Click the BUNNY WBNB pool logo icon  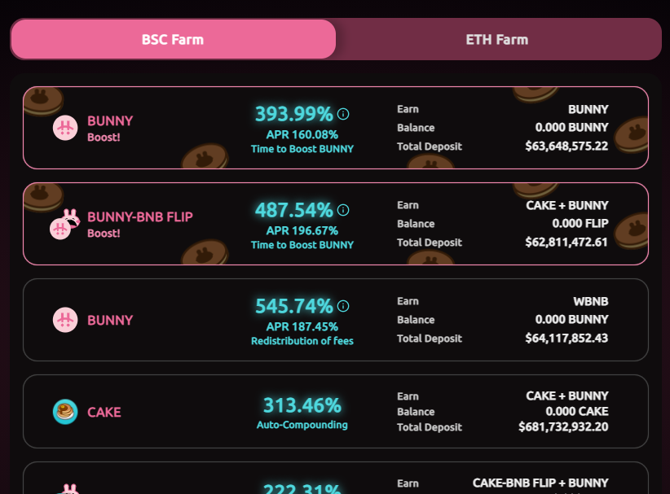point(65,320)
